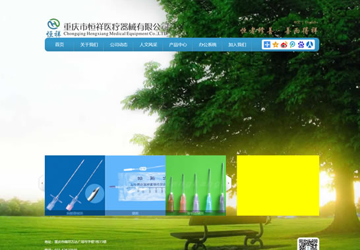Switch language to English link
Screen dimensions: 360x250
[x=311, y=22]
